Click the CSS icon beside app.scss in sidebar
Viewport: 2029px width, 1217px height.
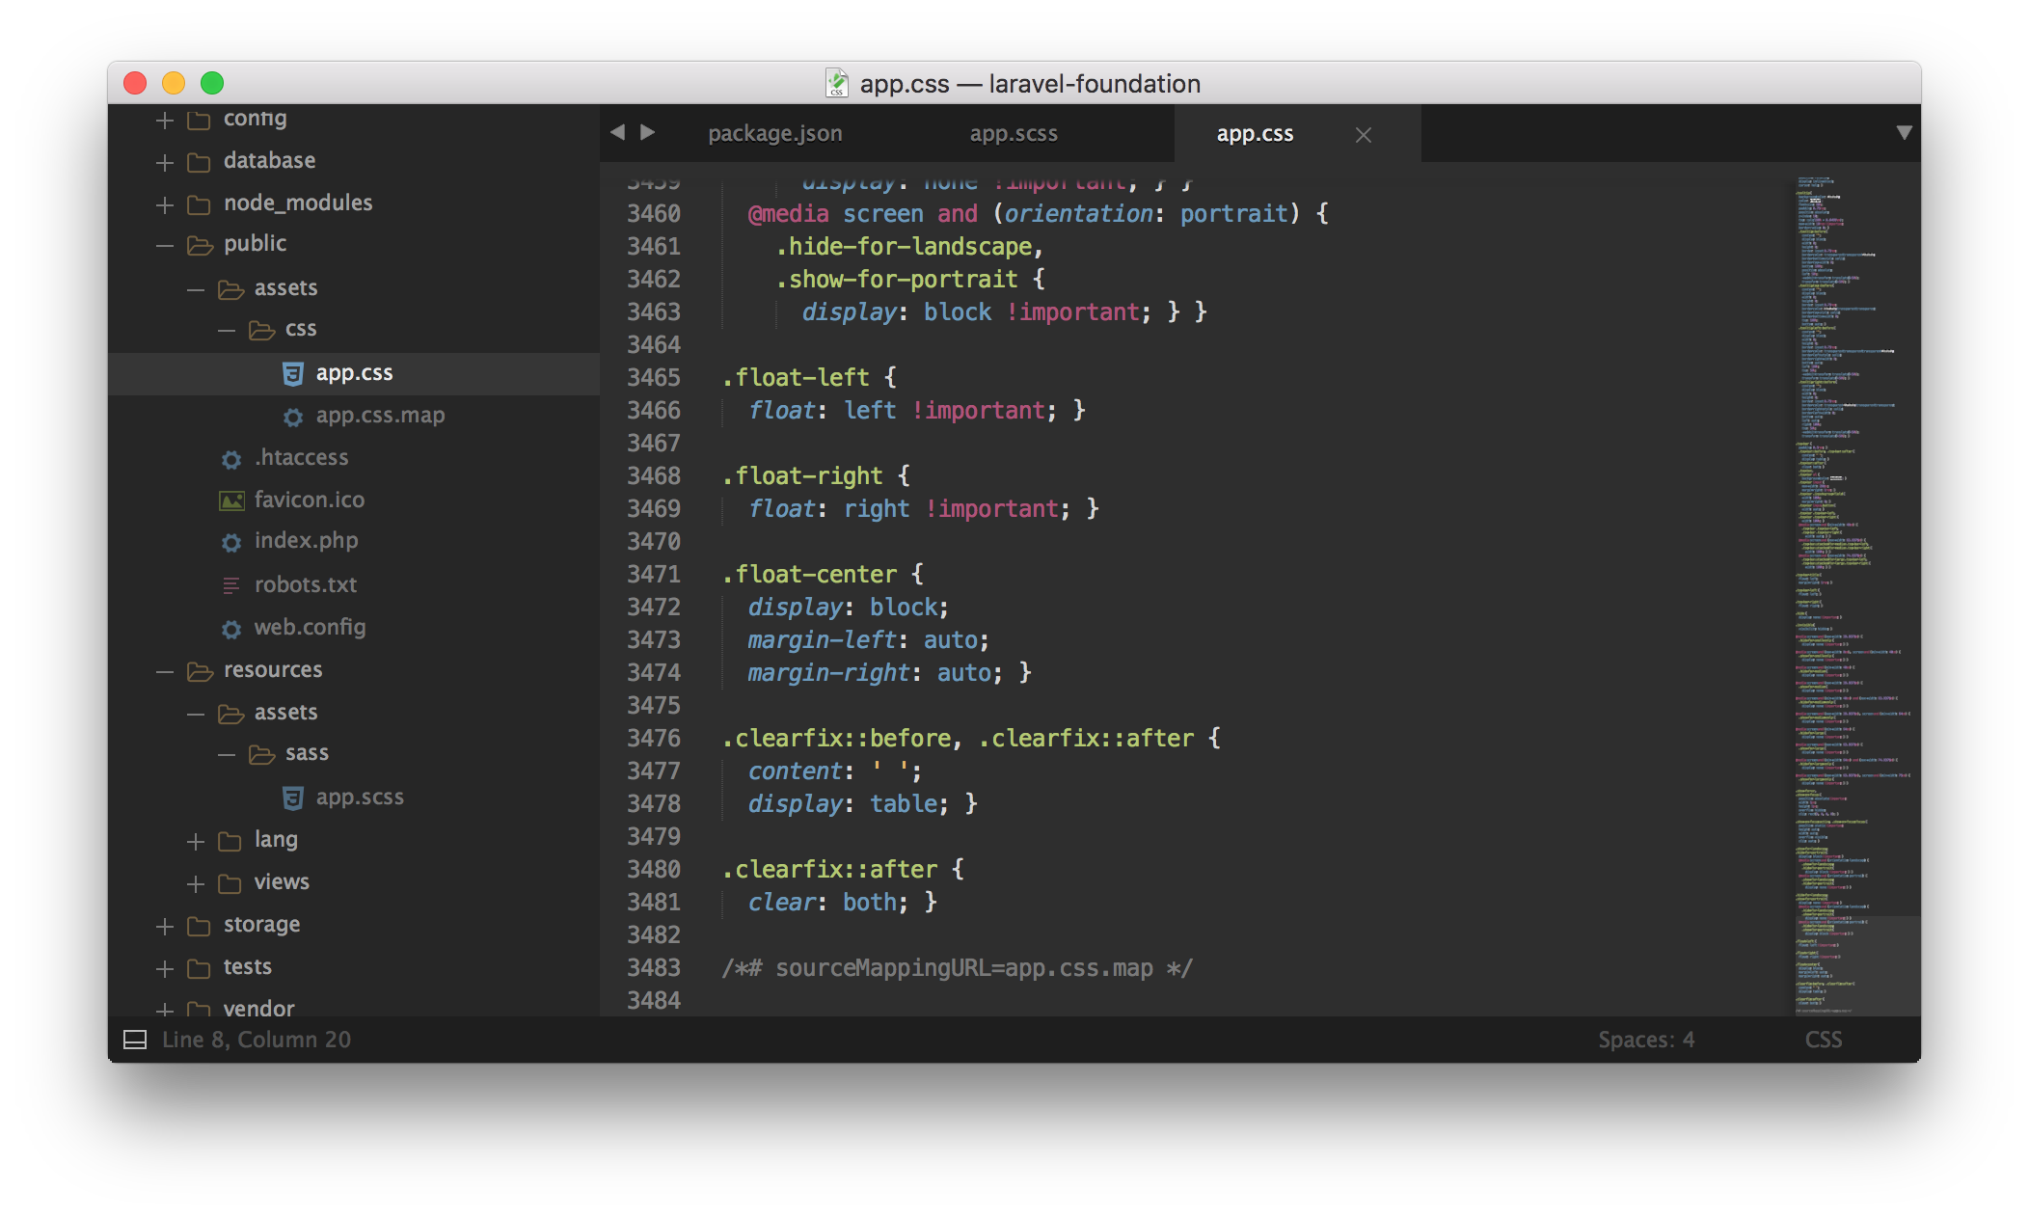pyautogui.click(x=293, y=798)
